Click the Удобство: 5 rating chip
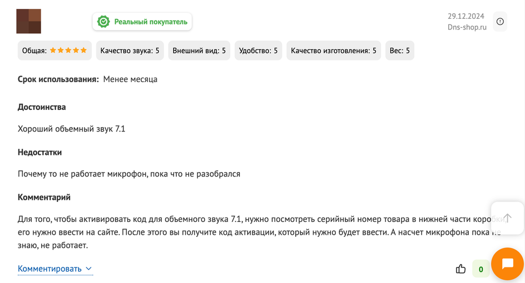525x283 pixels. [x=258, y=50]
